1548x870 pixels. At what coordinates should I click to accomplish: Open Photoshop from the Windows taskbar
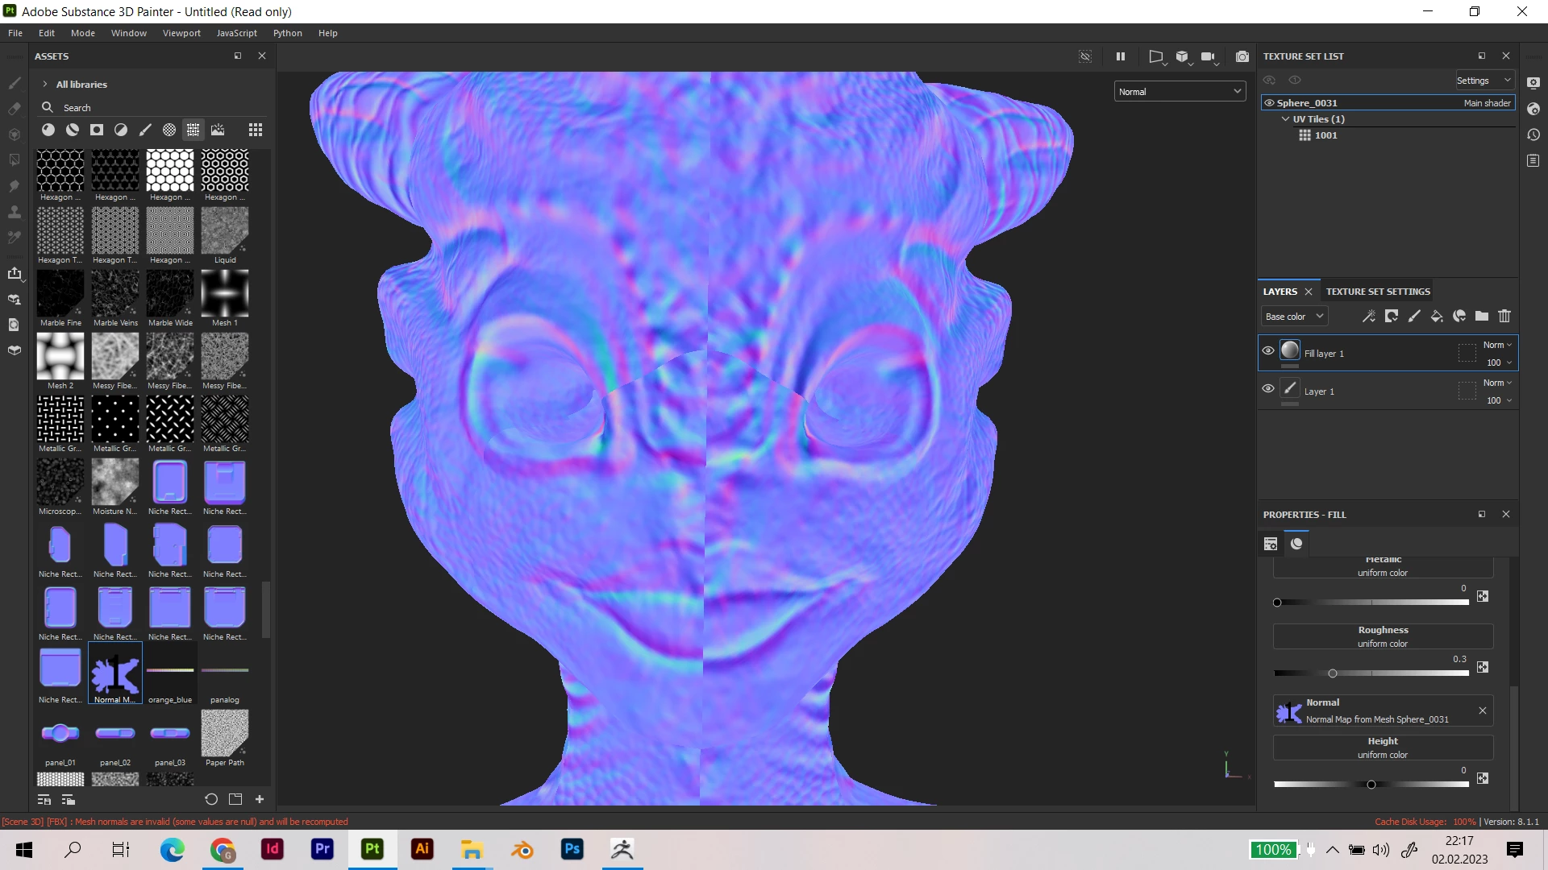coord(572,849)
